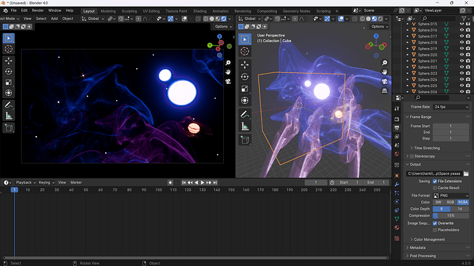Open the Playback dropdown in the timeline
This screenshot has width=474, height=266.
click(x=25, y=182)
